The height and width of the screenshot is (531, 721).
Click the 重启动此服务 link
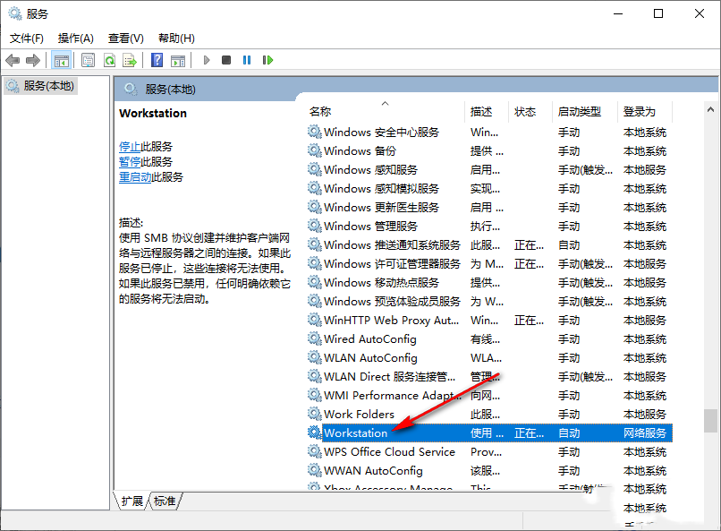coord(138,176)
